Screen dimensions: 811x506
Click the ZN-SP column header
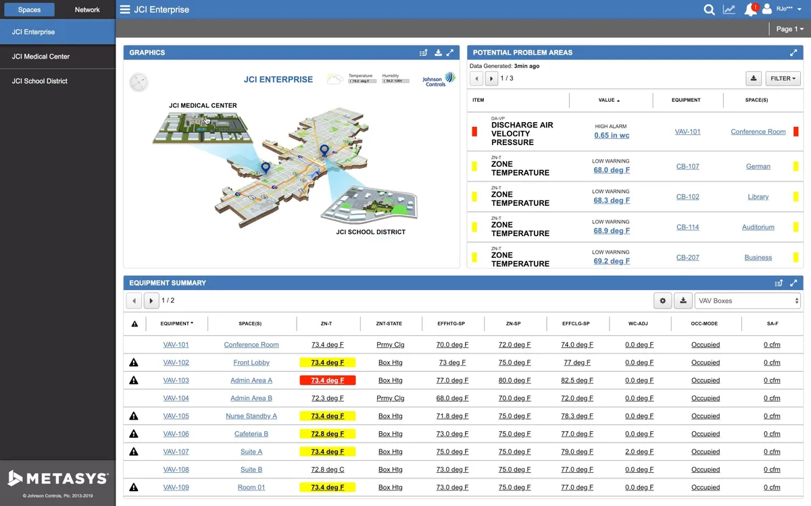(514, 324)
